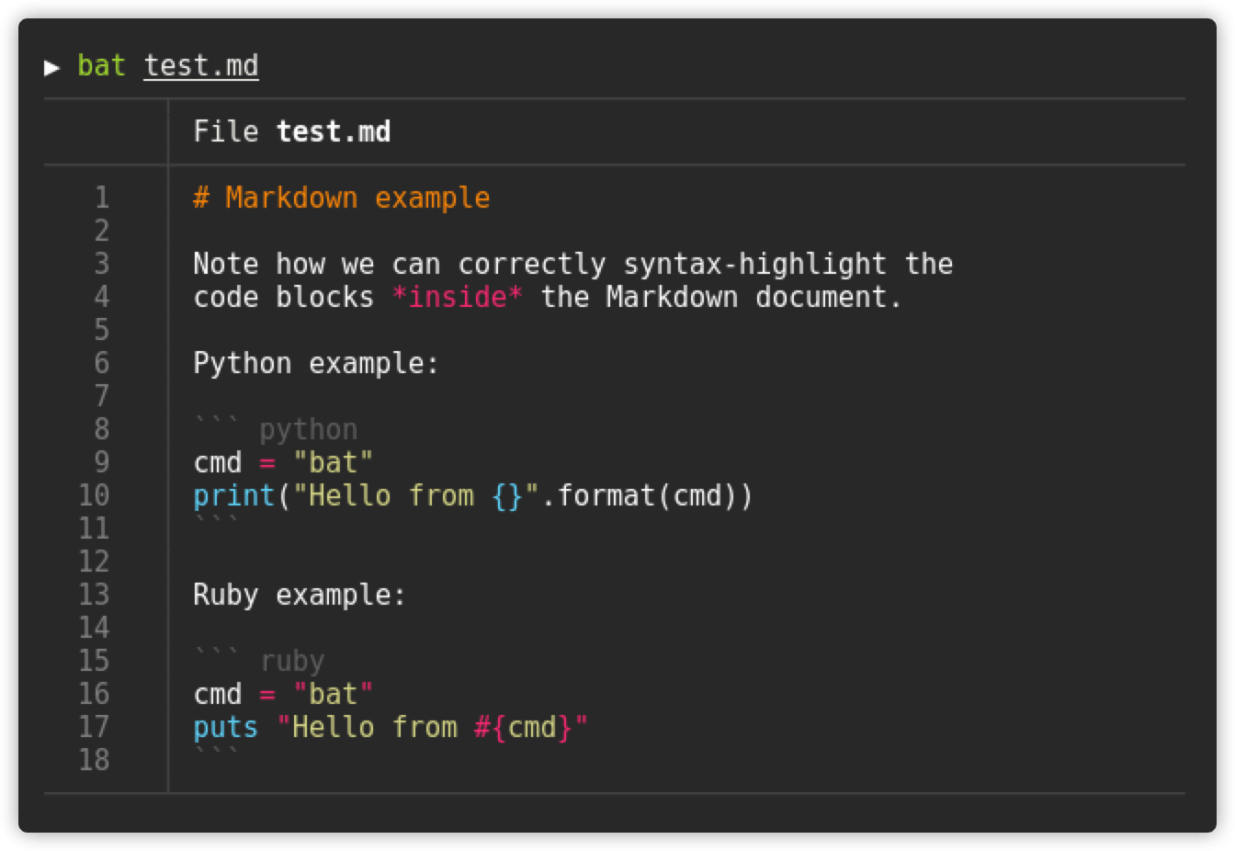Click the underlined test.md argument
This screenshot has height=851, width=1235.
[201, 66]
